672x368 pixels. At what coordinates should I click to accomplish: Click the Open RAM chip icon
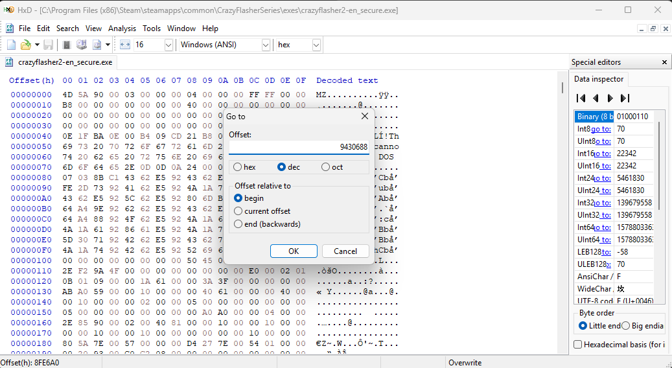(x=66, y=45)
